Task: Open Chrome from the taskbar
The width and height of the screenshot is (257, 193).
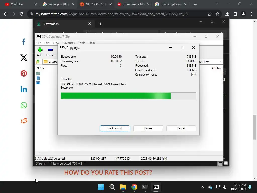Action: pos(134,187)
